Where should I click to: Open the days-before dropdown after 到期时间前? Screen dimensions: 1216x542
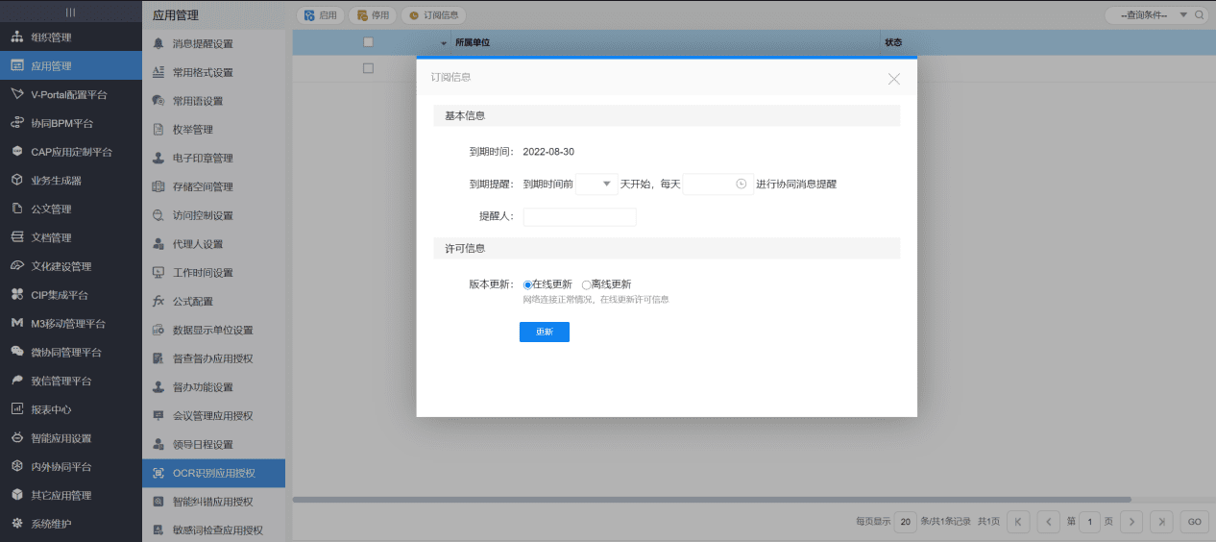(596, 184)
